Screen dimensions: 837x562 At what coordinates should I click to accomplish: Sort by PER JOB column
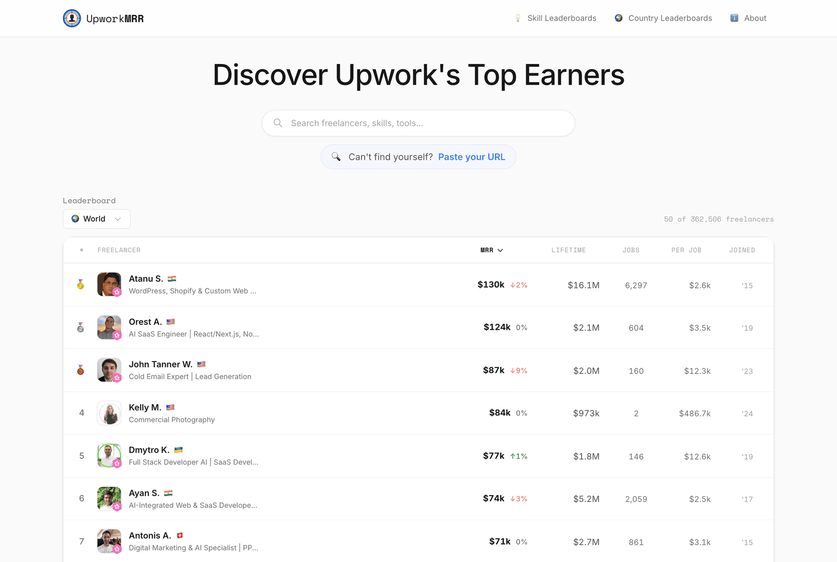point(686,250)
